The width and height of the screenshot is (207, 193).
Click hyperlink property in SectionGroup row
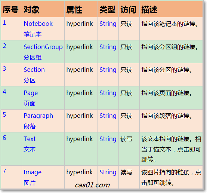tap(80, 47)
